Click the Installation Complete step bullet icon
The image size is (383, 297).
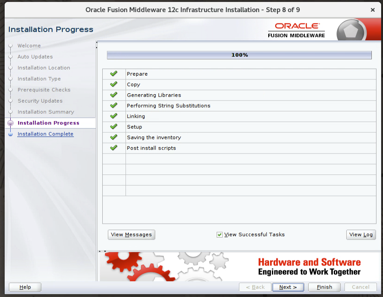pyautogui.click(x=11, y=134)
